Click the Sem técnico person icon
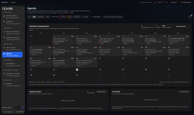 coord(92,17)
